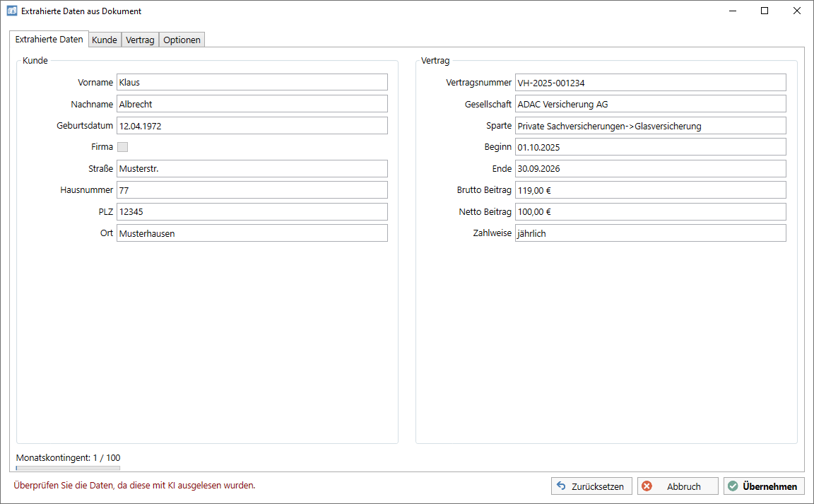The width and height of the screenshot is (814, 504).
Task: Click the Straße input field
Action: (x=252, y=169)
